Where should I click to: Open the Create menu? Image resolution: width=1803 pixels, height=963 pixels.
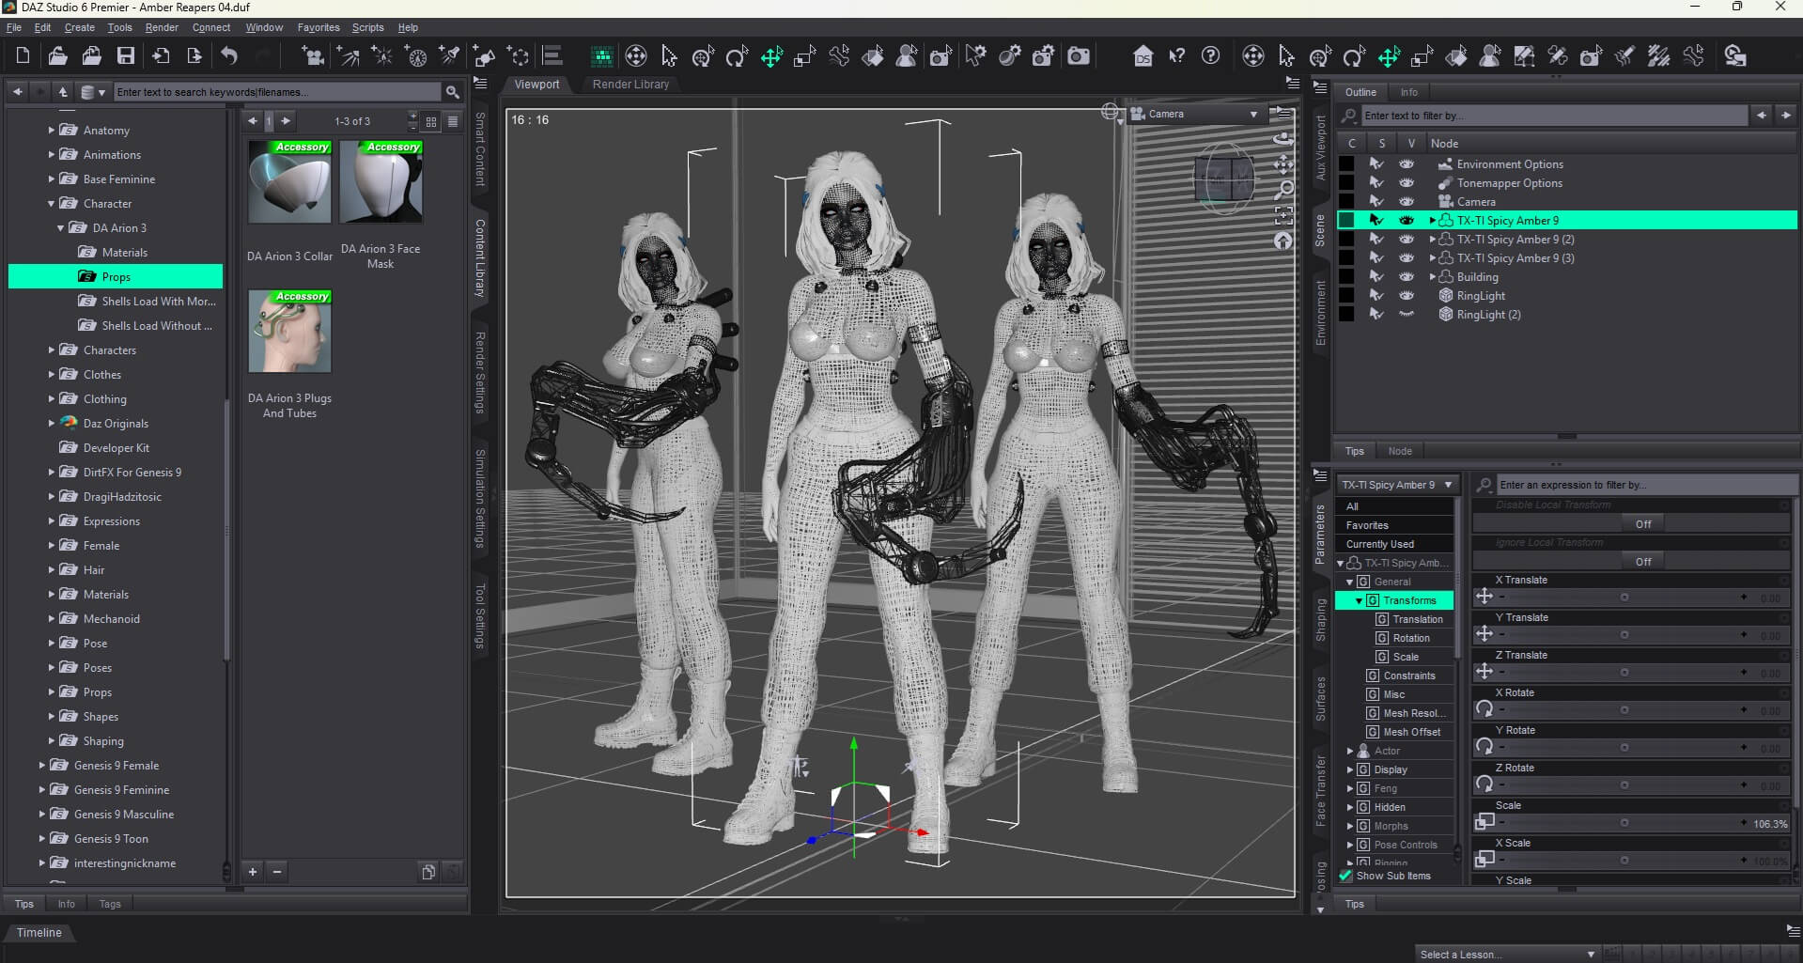pos(79,27)
